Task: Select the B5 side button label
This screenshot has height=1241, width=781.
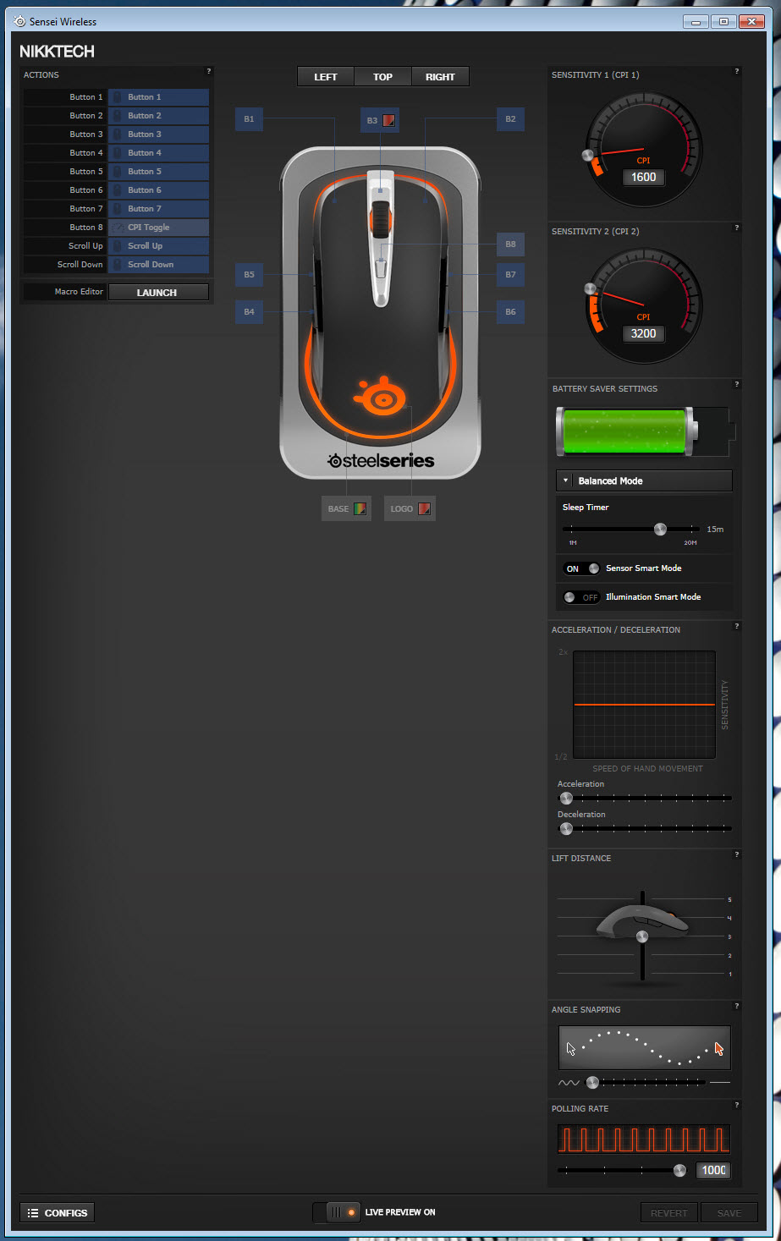Action: point(249,275)
